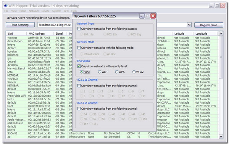Select the Air2Data network row
Viewport: 229px width, 144px height.
(x=112, y=65)
